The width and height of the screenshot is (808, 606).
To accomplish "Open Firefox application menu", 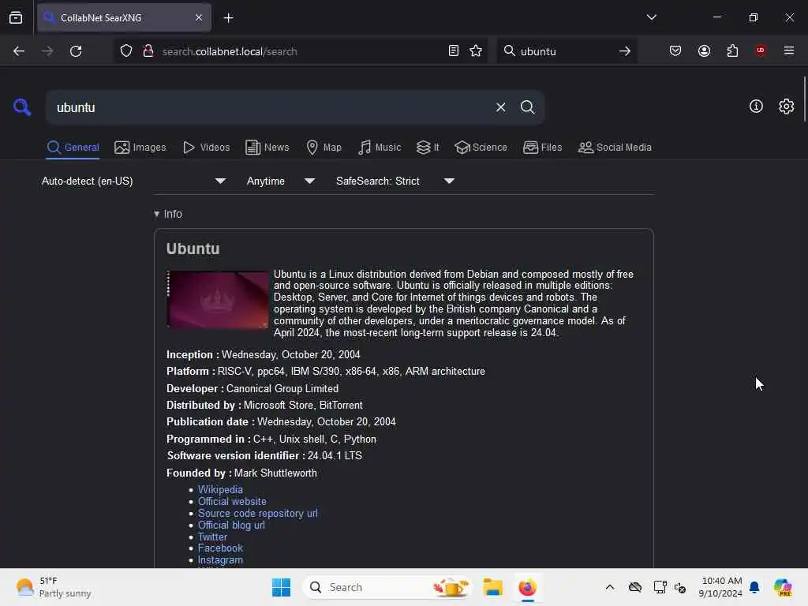I will click(x=788, y=50).
